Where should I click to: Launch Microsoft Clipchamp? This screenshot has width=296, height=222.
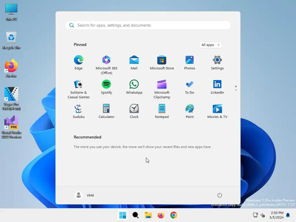162,90
